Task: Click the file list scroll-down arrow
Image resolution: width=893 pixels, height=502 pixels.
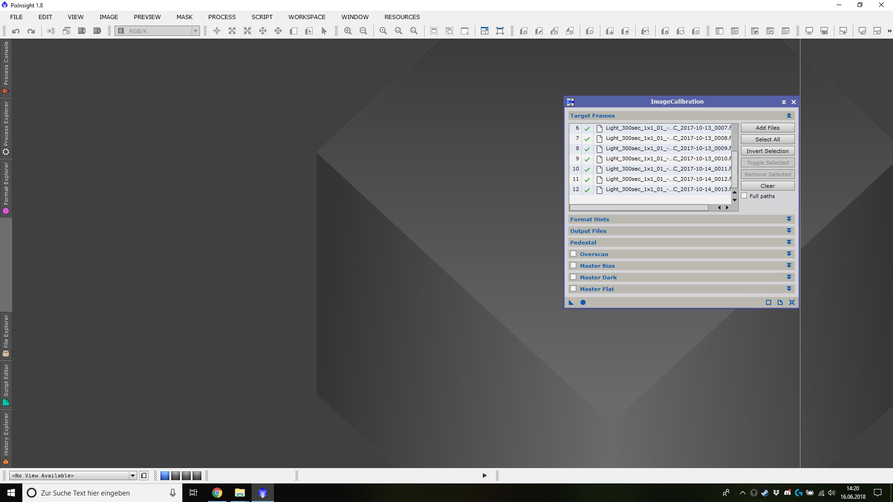Action: (x=734, y=200)
